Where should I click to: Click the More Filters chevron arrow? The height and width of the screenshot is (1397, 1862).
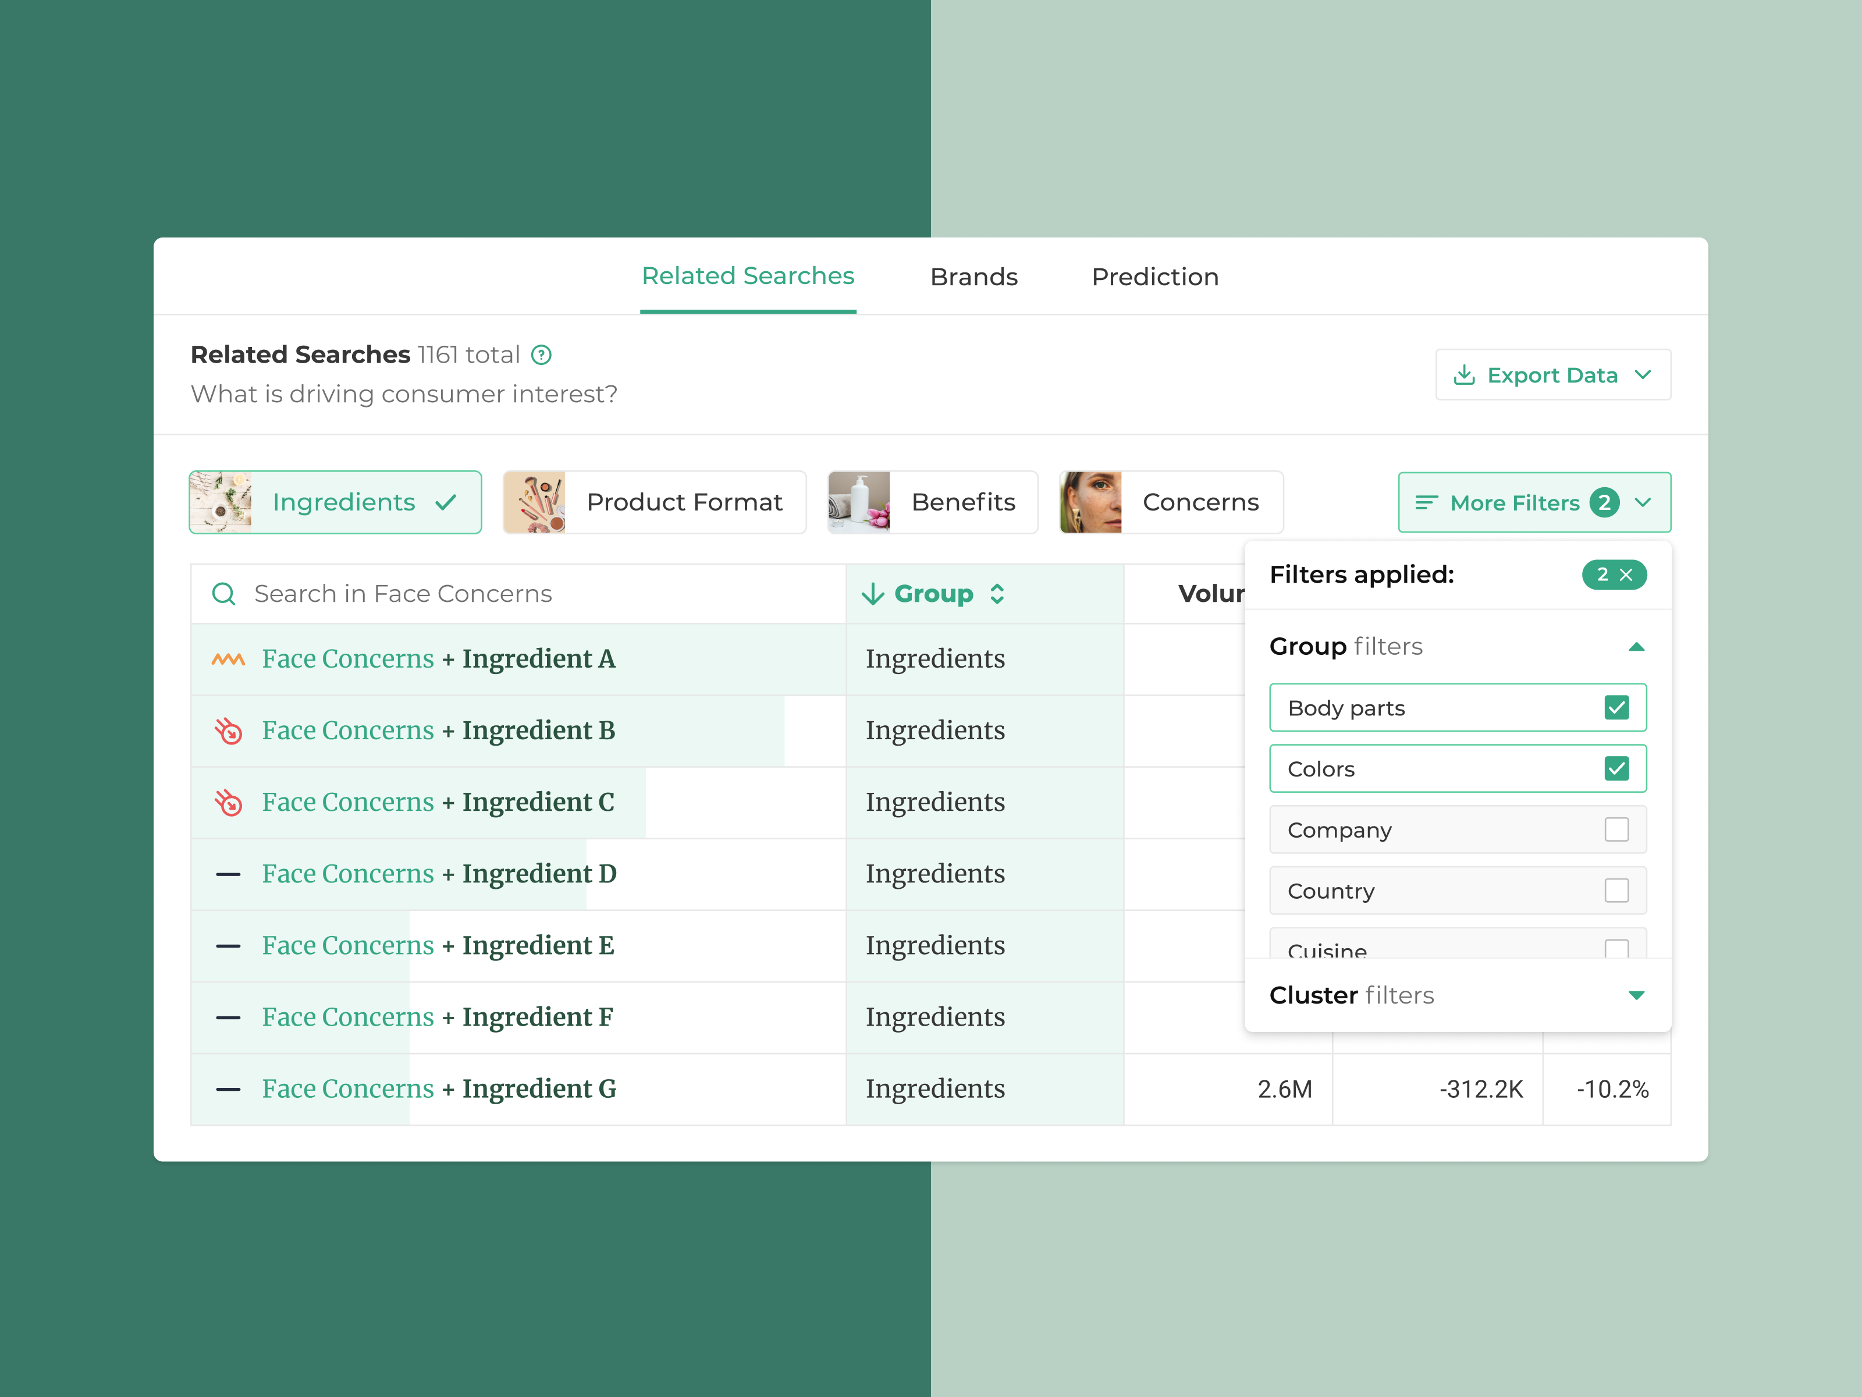tap(1642, 503)
